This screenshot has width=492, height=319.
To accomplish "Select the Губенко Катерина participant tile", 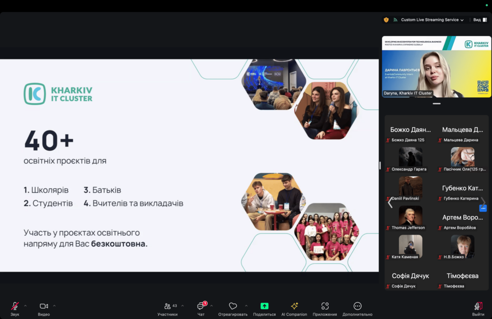I will click(463, 189).
